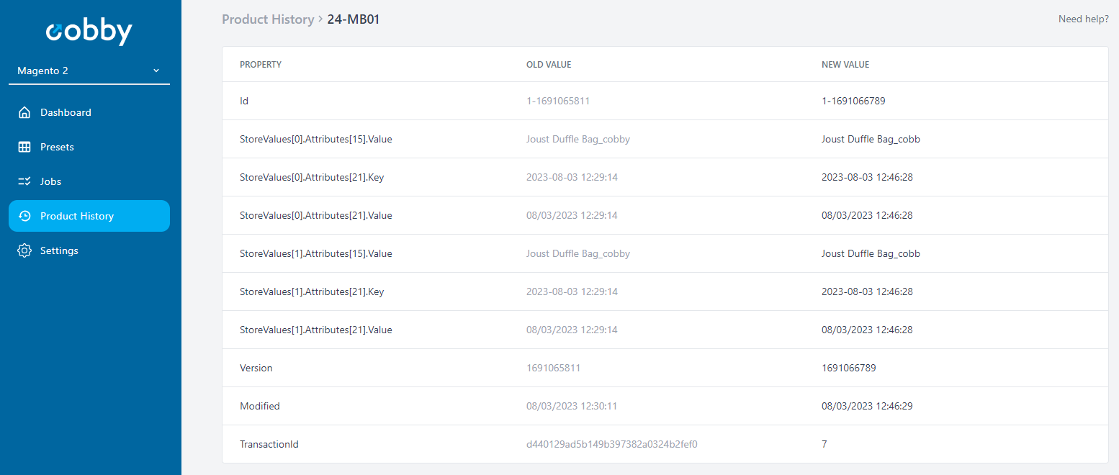Click new 2023-08-03 12:46:28 in StoreValues[0] Key row

point(867,178)
